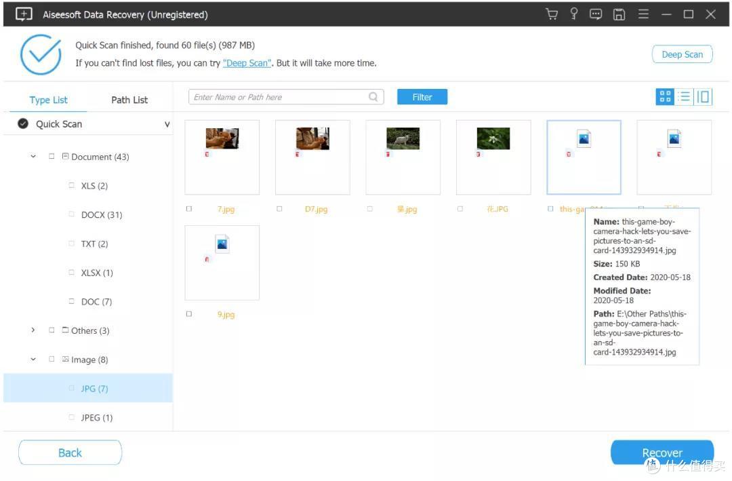Collapse the Quick Scan section arrow
The height and width of the screenshot is (481, 732).
[x=167, y=124]
